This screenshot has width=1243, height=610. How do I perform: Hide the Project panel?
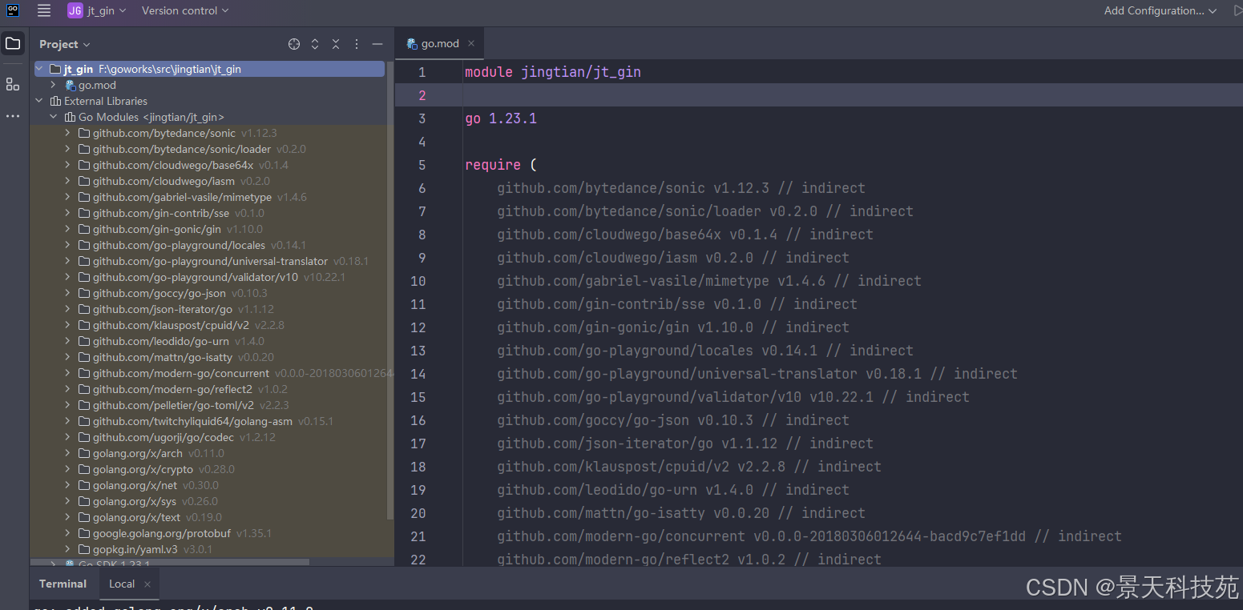click(377, 44)
